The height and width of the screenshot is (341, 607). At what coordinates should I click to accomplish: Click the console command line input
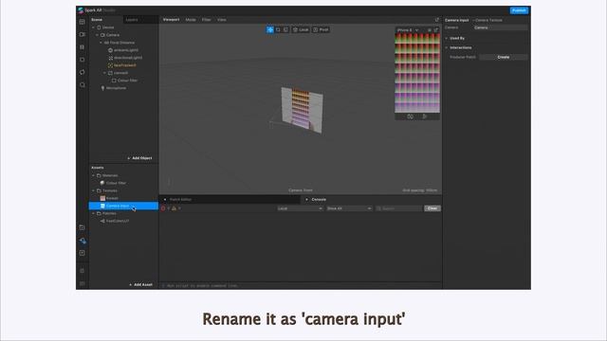point(301,286)
